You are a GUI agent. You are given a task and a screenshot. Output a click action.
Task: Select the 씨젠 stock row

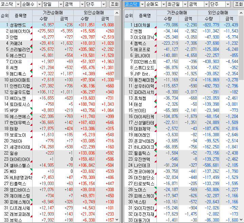57,67
